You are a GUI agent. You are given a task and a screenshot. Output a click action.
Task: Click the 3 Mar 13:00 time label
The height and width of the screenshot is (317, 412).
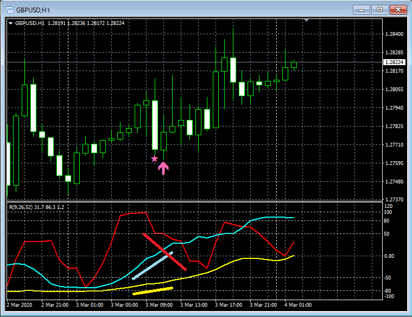(x=194, y=305)
